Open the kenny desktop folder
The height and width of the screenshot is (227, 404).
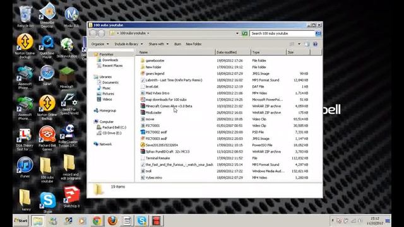pos(25,200)
